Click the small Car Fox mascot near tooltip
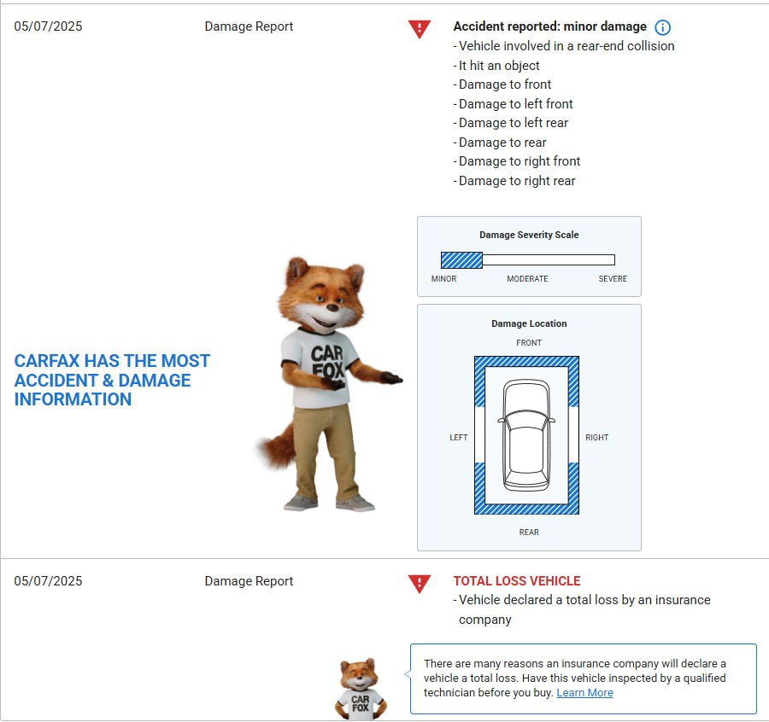The height and width of the screenshot is (722, 769). point(359,687)
